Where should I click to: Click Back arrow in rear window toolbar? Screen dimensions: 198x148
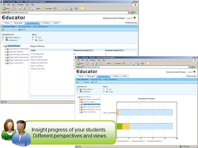(x=4, y=9)
